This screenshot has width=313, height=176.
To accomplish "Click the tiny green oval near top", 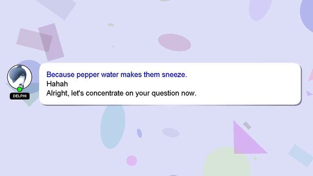I will coord(111,25).
